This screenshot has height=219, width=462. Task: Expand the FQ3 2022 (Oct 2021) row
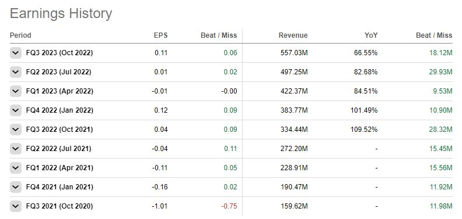pos(16,130)
